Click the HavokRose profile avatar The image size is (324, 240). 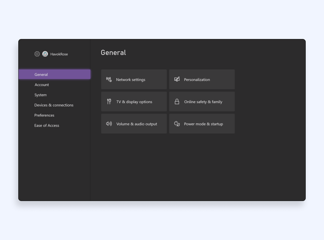click(x=45, y=54)
